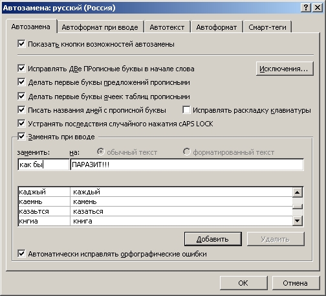326x296 pixels.
Task: Confirm with the OK button
Action: pos(243,283)
